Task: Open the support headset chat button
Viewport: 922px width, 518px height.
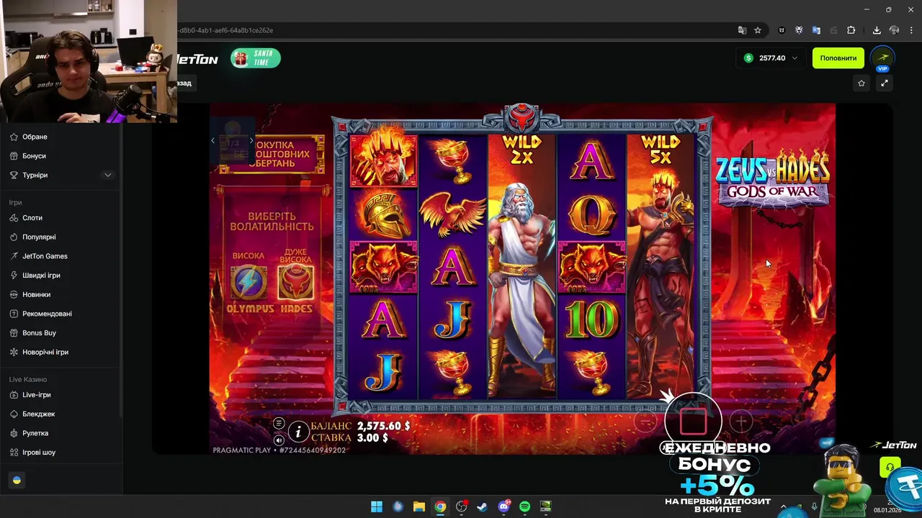Action: tap(890, 468)
